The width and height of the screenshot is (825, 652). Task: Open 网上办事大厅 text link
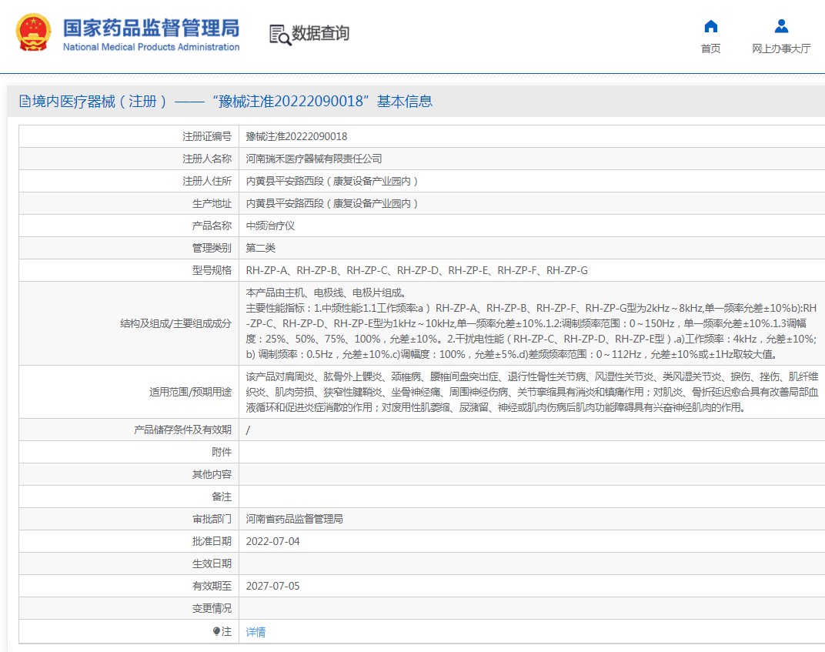tap(781, 48)
